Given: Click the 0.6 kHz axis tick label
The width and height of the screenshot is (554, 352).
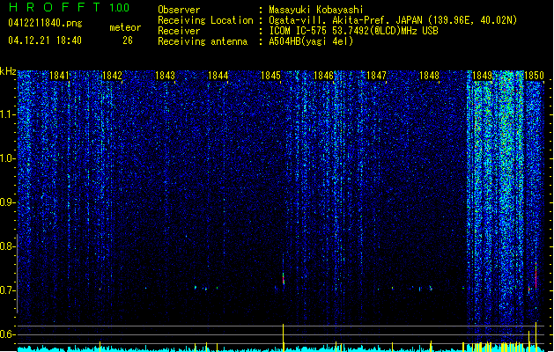Looking at the screenshot, I should (7, 334).
